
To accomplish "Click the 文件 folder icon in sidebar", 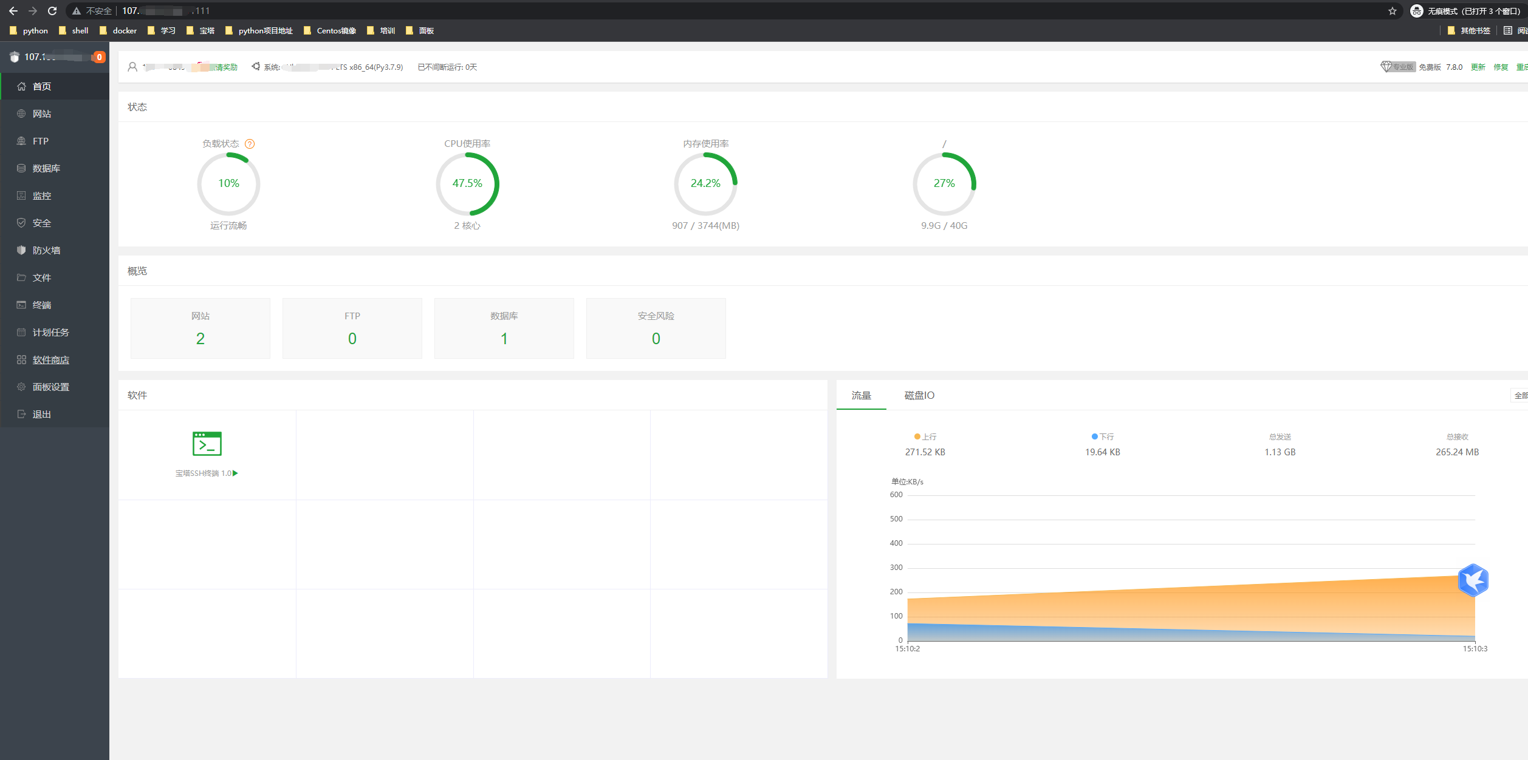I will pos(21,277).
